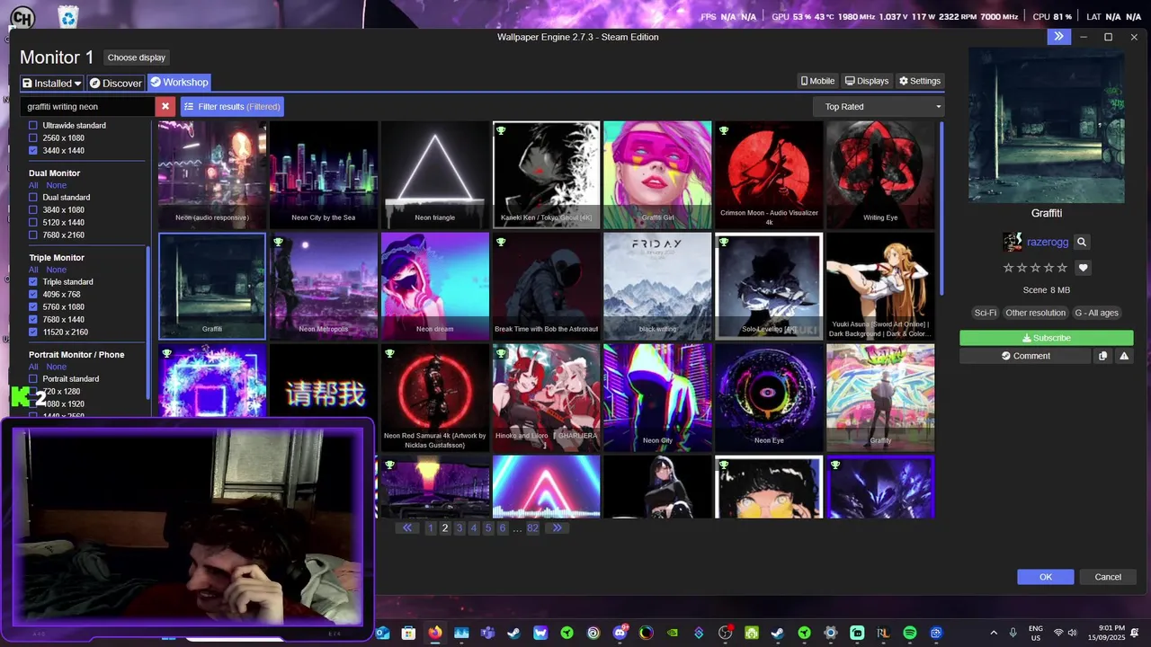Open the Mobile menu
The height and width of the screenshot is (647, 1151).
tap(817, 81)
